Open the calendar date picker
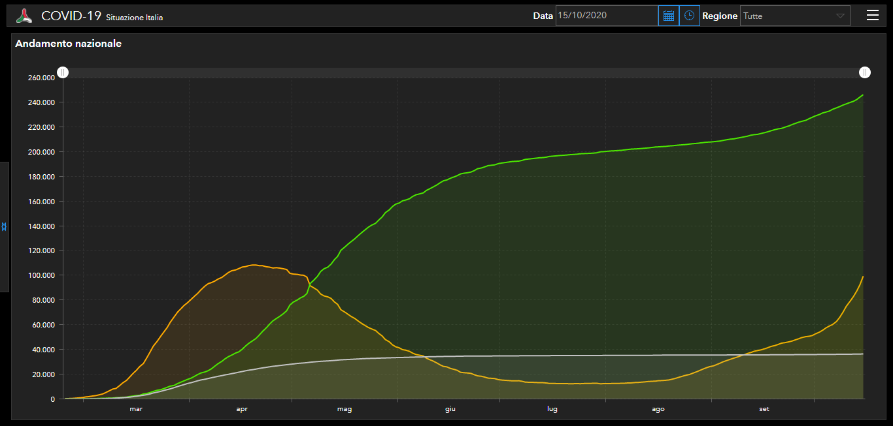893x426 pixels. [668, 16]
